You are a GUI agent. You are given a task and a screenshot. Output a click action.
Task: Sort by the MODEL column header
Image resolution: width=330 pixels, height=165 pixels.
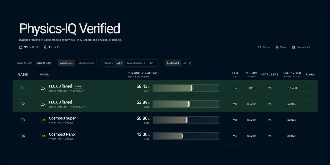click(45, 75)
